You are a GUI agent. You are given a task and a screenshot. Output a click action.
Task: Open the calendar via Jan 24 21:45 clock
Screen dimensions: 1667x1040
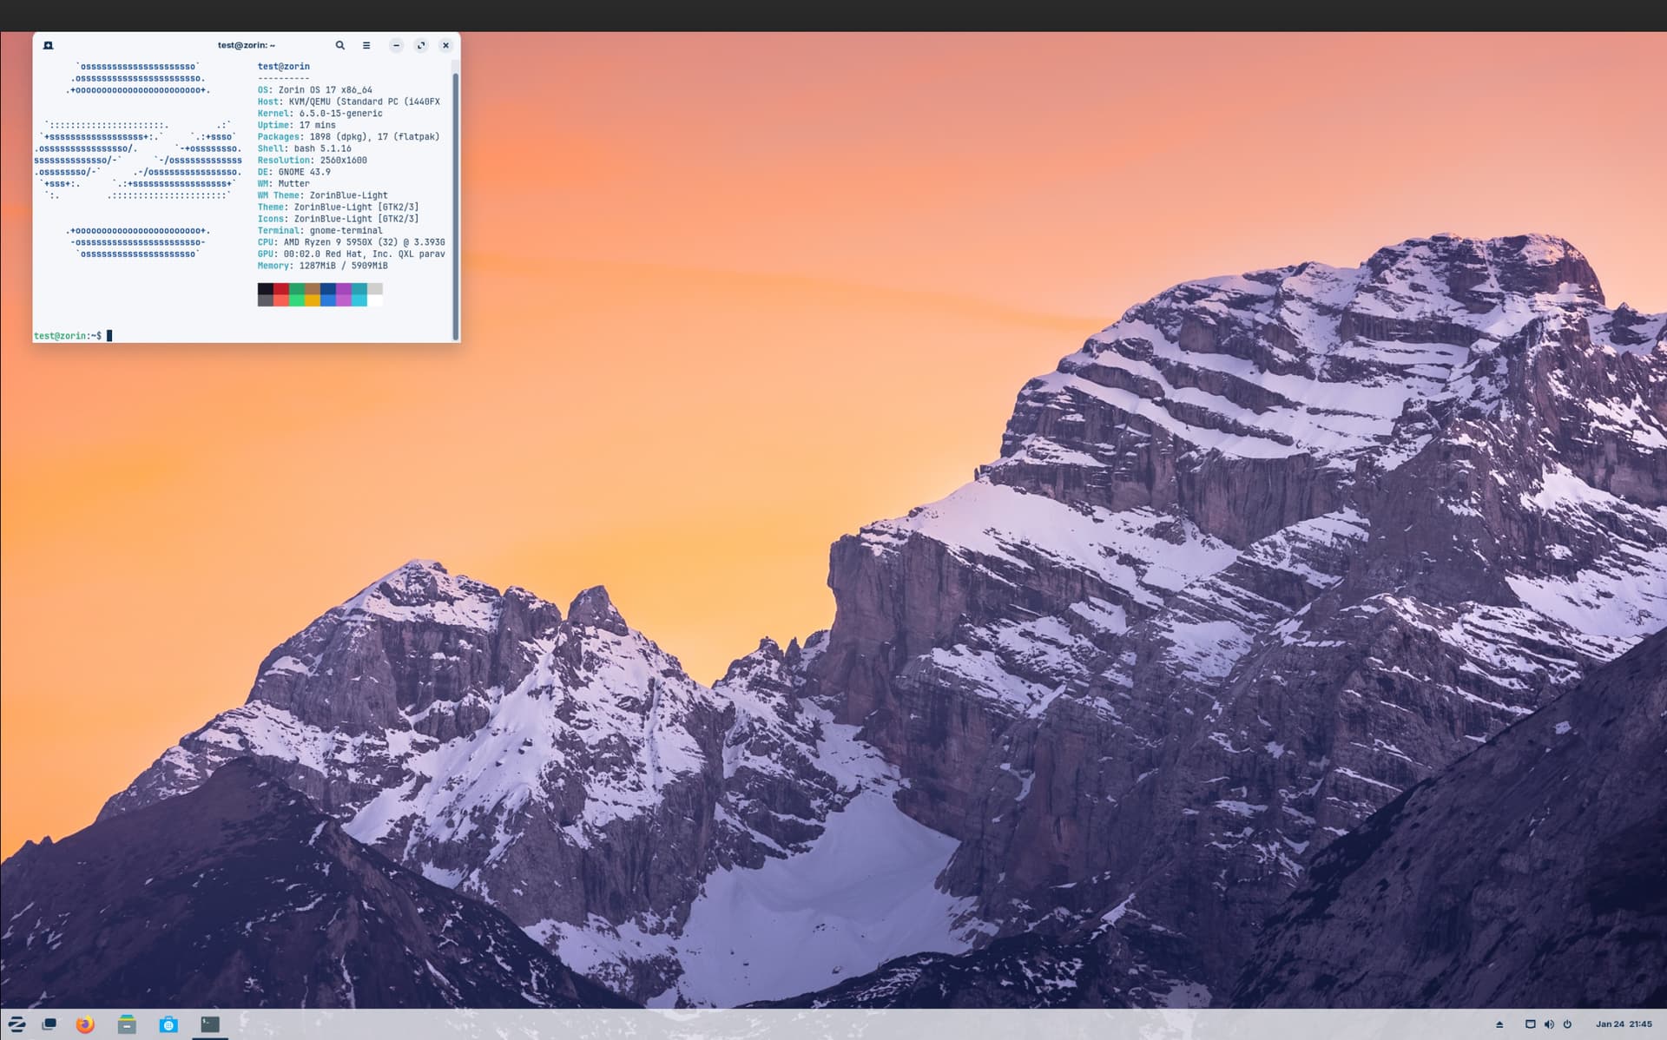coord(1623,1024)
